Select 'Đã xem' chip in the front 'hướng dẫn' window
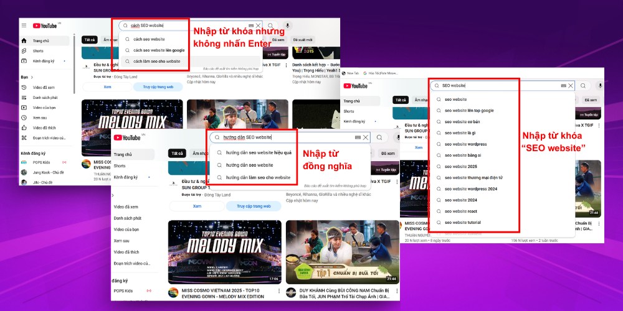This screenshot has height=311, width=623. [x=387, y=154]
